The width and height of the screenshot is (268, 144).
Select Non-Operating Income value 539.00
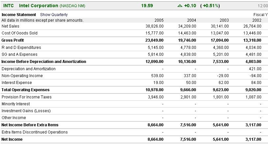click(157, 76)
